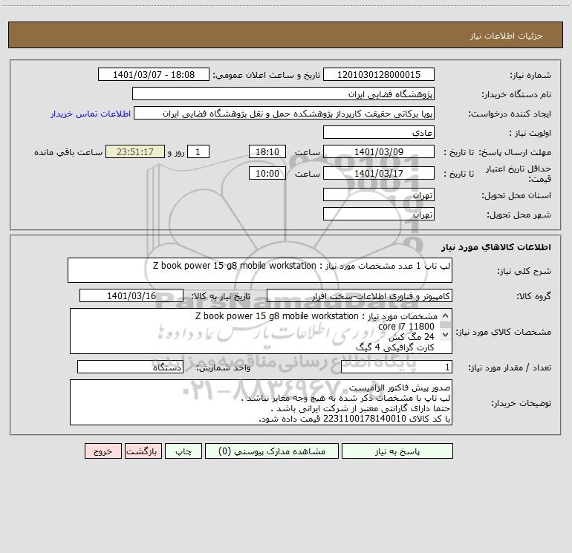Click label مشخصات کالای مورد نیاز
The width and height of the screenshot is (572, 553).
504,332
